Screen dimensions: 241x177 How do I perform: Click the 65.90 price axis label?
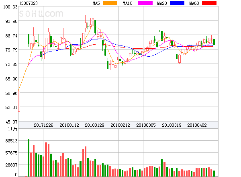(x=12, y=79)
